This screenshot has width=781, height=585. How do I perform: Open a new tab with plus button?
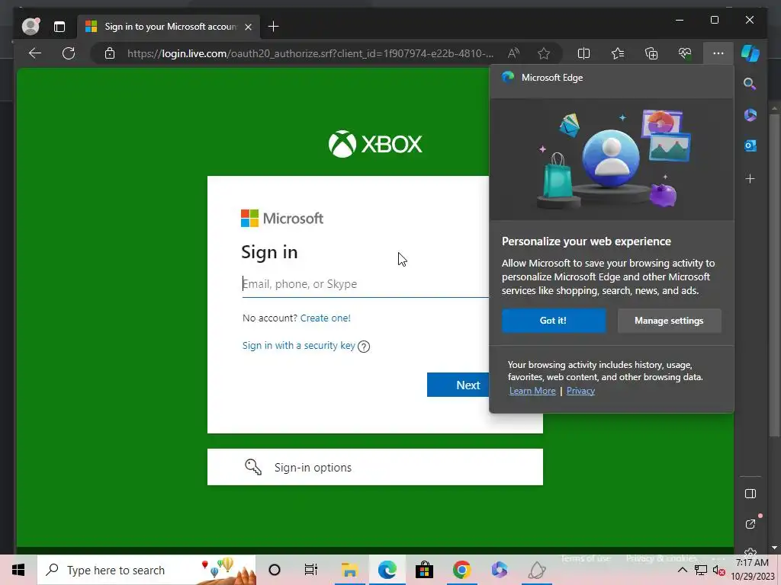(x=274, y=27)
